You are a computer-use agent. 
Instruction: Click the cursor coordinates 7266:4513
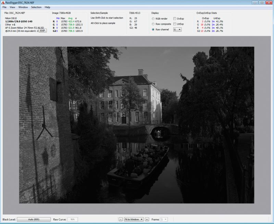tap(135, 13)
